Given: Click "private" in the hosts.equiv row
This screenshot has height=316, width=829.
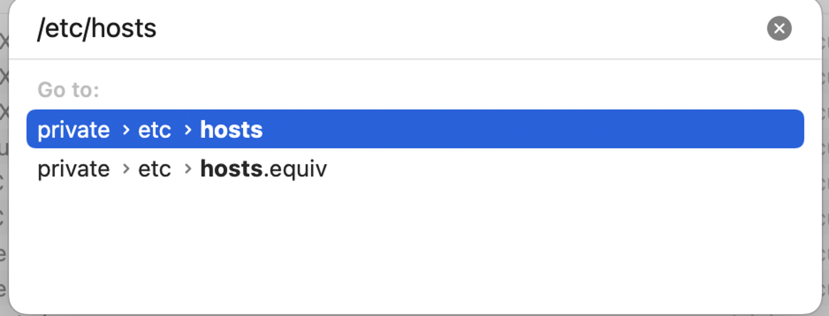Looking at the screenshot, I should pos(74,169).
